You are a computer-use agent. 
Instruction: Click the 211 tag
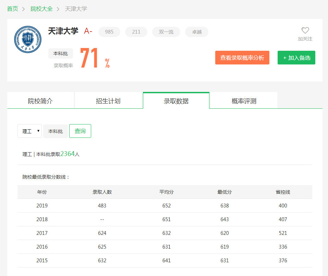(x=136, y=32)
